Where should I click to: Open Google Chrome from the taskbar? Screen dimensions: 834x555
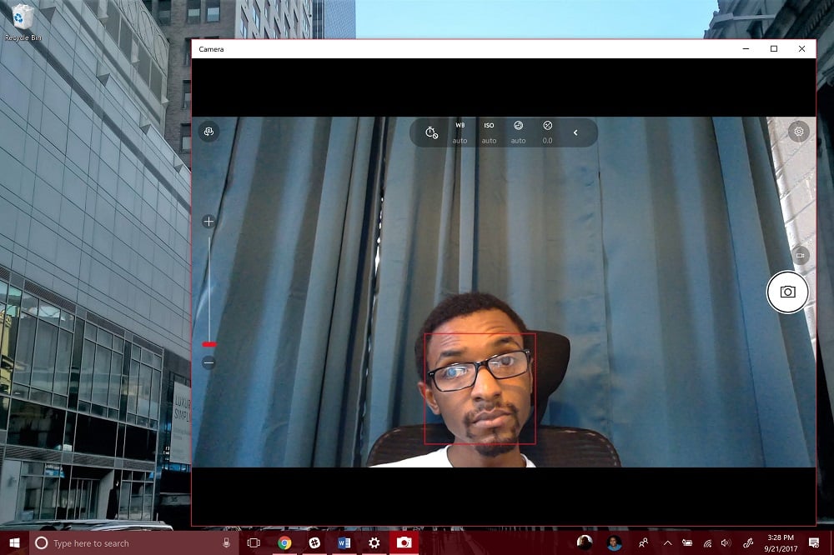click(x=284, y=542)
